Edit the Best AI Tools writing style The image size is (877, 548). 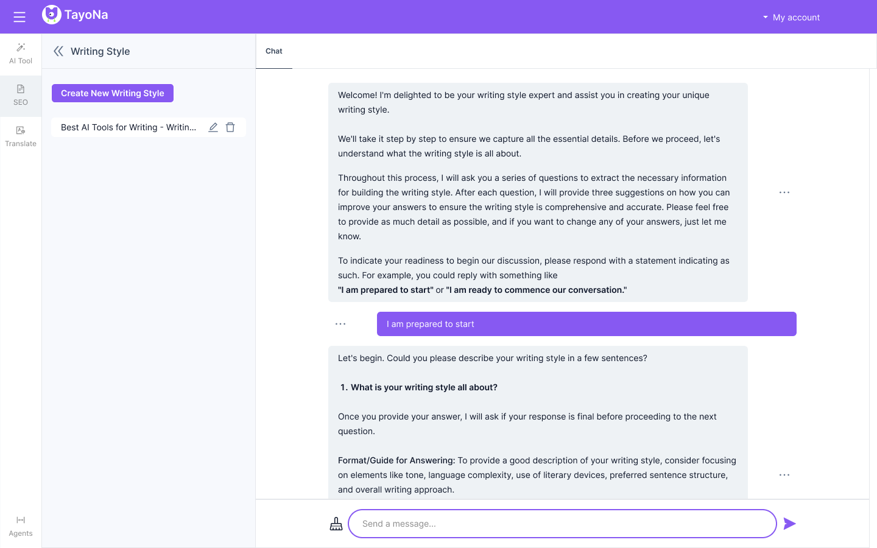[x=213, y=127]
